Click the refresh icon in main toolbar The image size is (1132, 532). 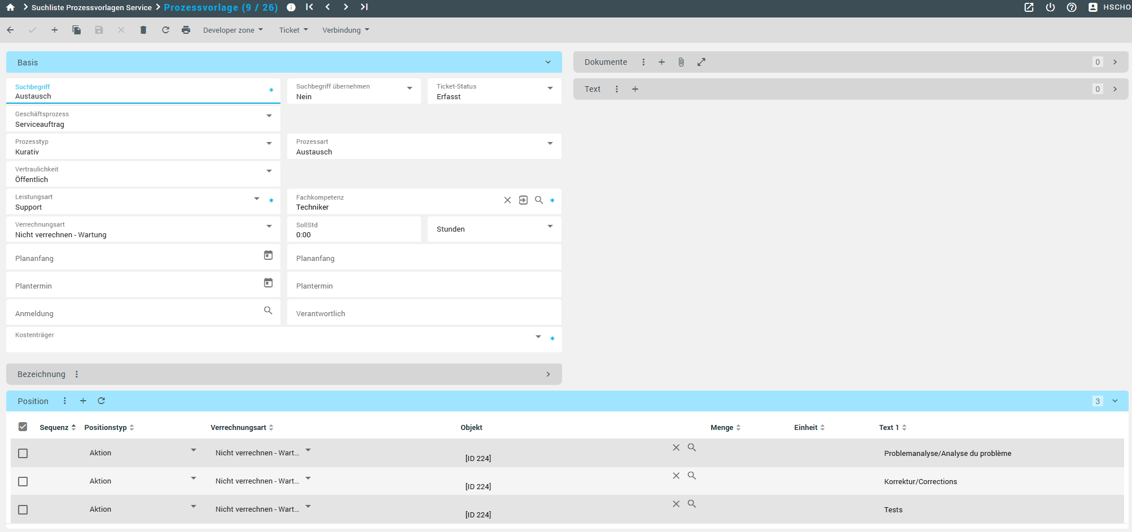[165, 30]
